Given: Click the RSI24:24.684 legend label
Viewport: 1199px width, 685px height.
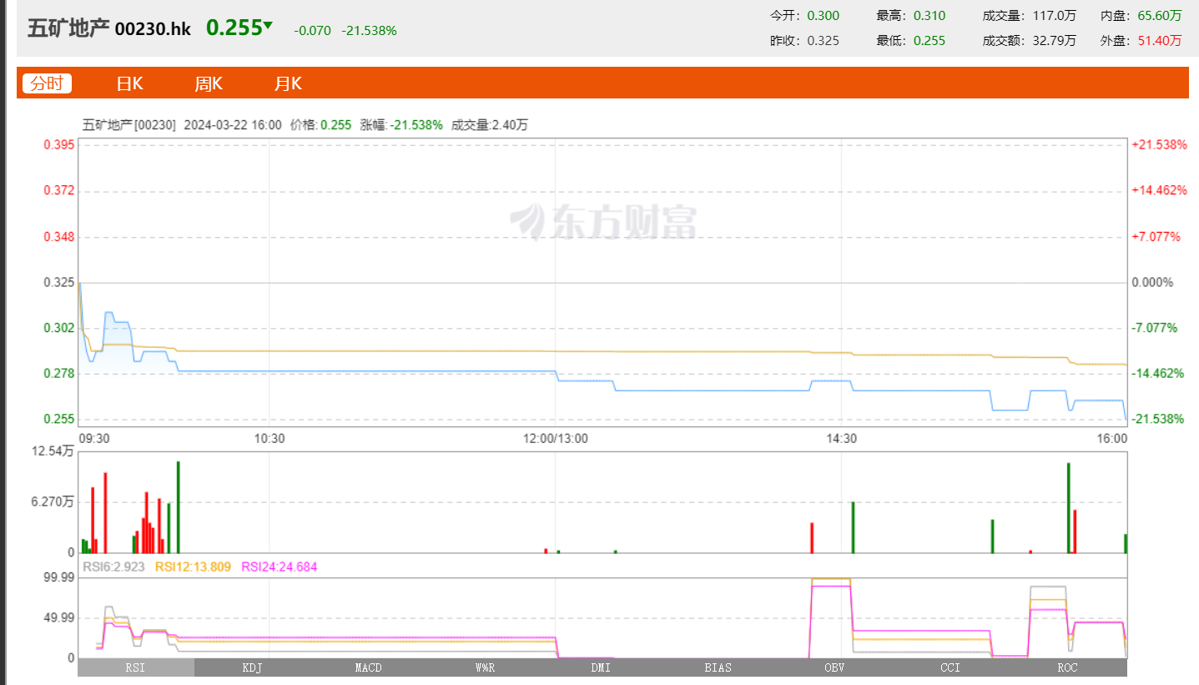Looking at the screenshot, I should 279,567.
